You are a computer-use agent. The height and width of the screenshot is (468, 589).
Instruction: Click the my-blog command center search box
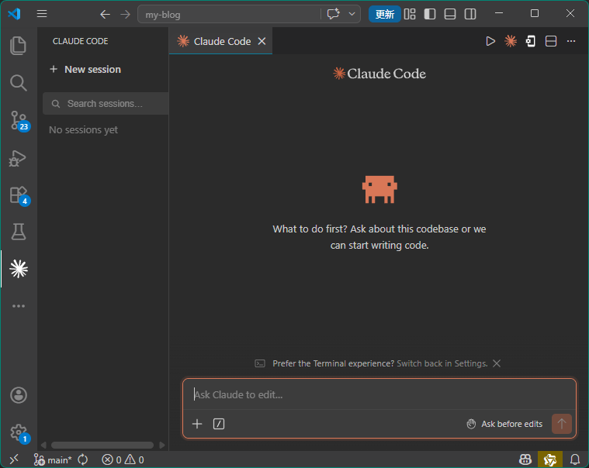point(229,15)
